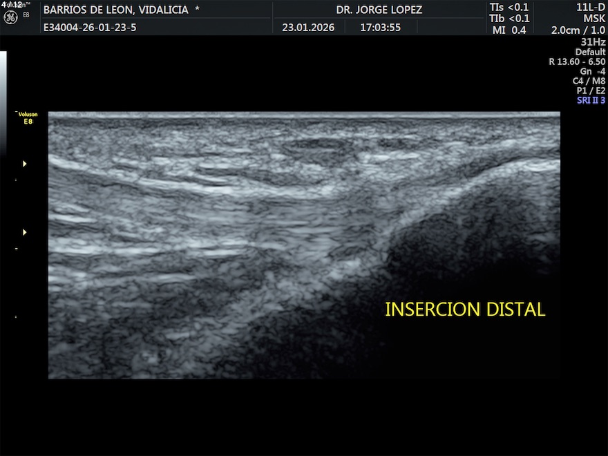Screen dimensions: 608x456
Task: Click the MI 0.4 mechanical index readout
Action: tap(509, 30)
